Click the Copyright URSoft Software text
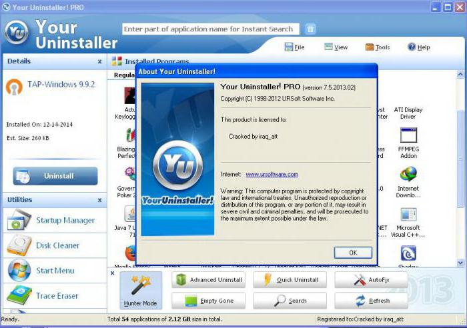The image size is (467, 328). click(x=278, y=99)
